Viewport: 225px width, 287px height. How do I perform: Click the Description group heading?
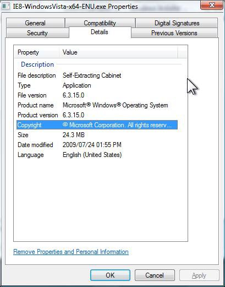[37, 64]
